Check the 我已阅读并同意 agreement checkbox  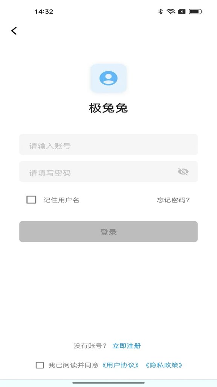39,365
